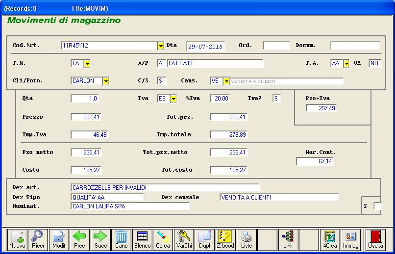Expand the Cod.Art. article code dropdown
This screenshot has width=395, height=254.
tap(160, 46)
